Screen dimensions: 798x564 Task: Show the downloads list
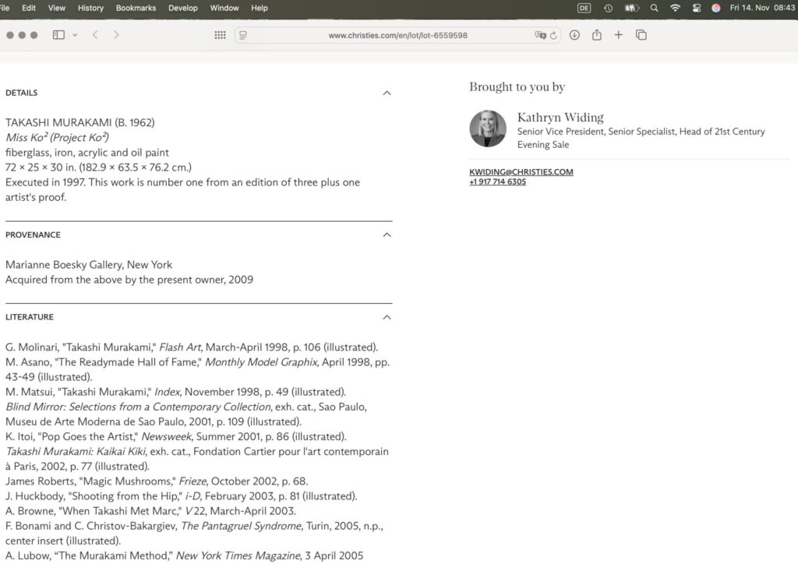click(574, 35)
